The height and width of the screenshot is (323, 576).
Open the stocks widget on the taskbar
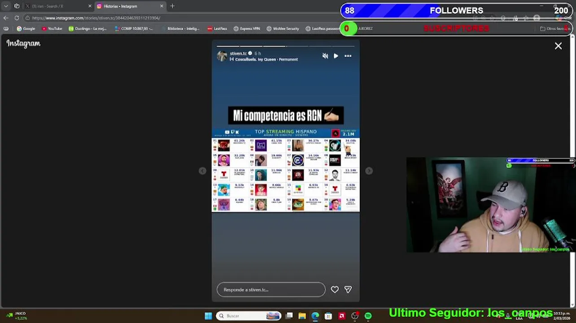16,316
